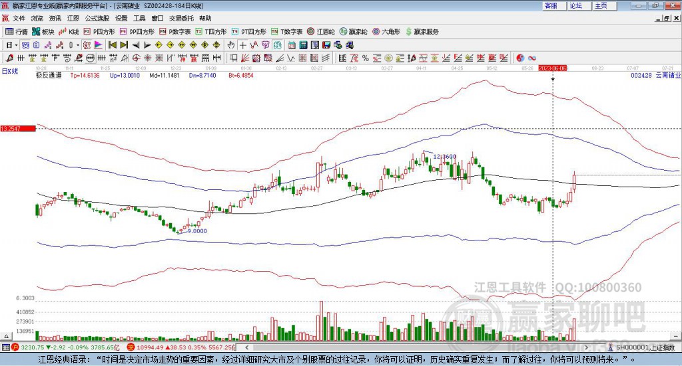This screenshot has width=682, height=366.
Task: Click the 客服 customer service button
Action: point(554,5)
